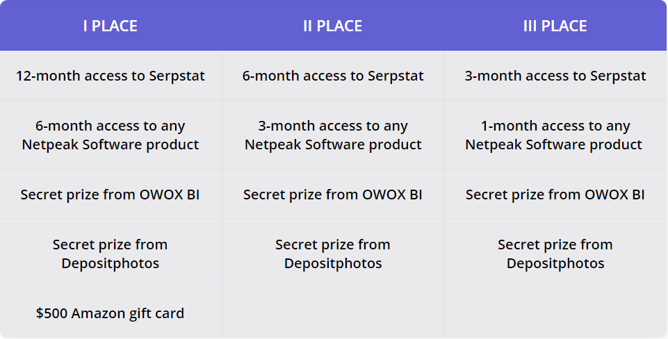Select 3-month access to Netpeak Software product
This screenshot has width=668, height=339.
[x=333, y=135]
